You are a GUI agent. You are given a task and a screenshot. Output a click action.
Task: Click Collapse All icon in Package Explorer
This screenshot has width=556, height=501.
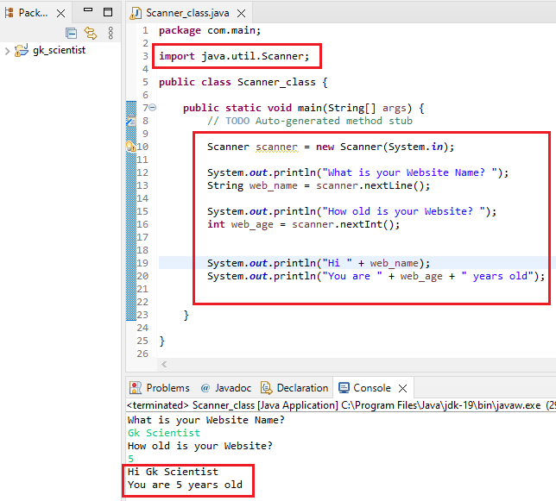[x=72, y=34]
